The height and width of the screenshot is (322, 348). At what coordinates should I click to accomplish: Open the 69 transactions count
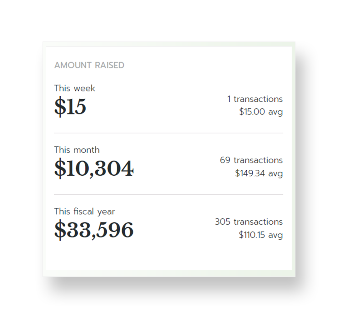251,160
